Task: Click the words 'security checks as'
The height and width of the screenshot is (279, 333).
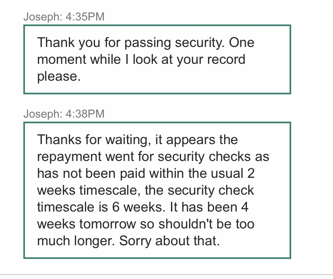Action: point(214,157)
